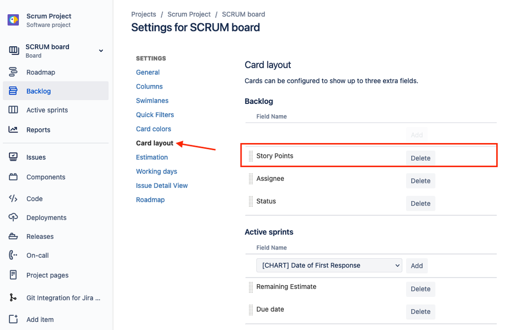The width and height of the screenshot is (509, 330).
Task: Open Roadmap via its sidebar icon
Action: [13, 72]
